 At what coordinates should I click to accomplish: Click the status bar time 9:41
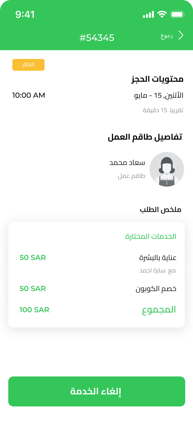coord(25,15)
